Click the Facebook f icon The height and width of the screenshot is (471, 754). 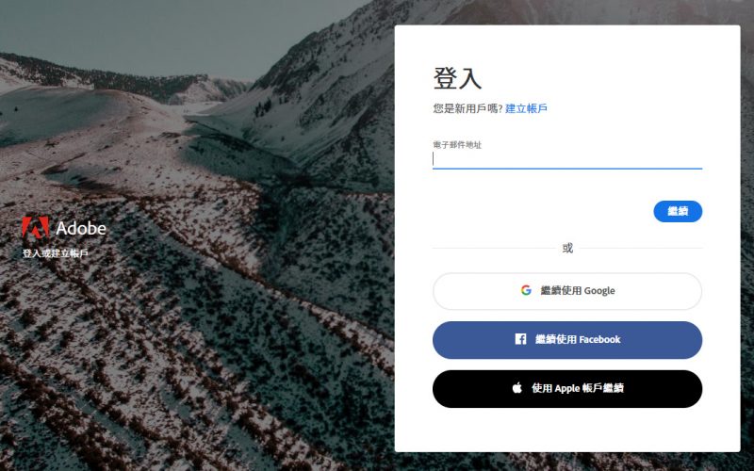[520, 339]
